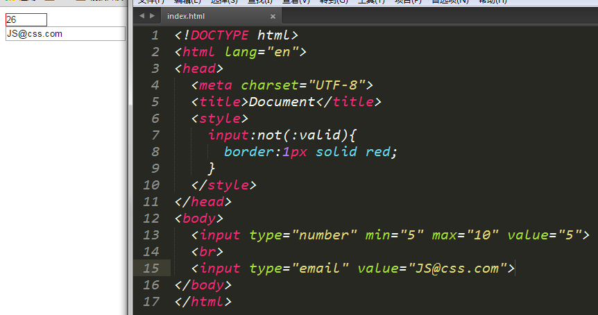Close the index.html tab
The image size is (598, 315).
click(273, 17)
